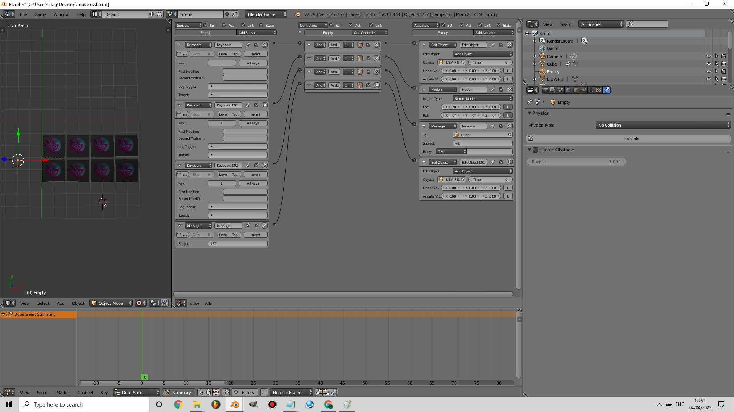Open the World properties tab icon
Screen dimensions: 734x412
tap(568, 90)
